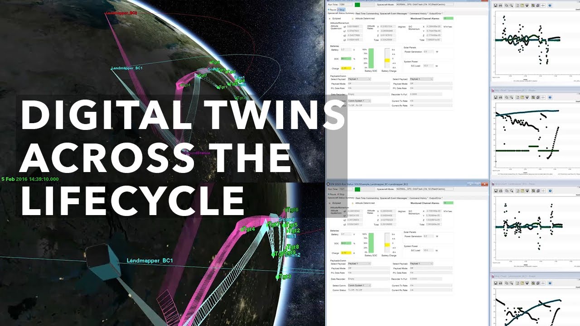Open left Select Payload dropdown, Landmapper_BC2 window
This screenshot has height=326, width=580.
point(359,264)
